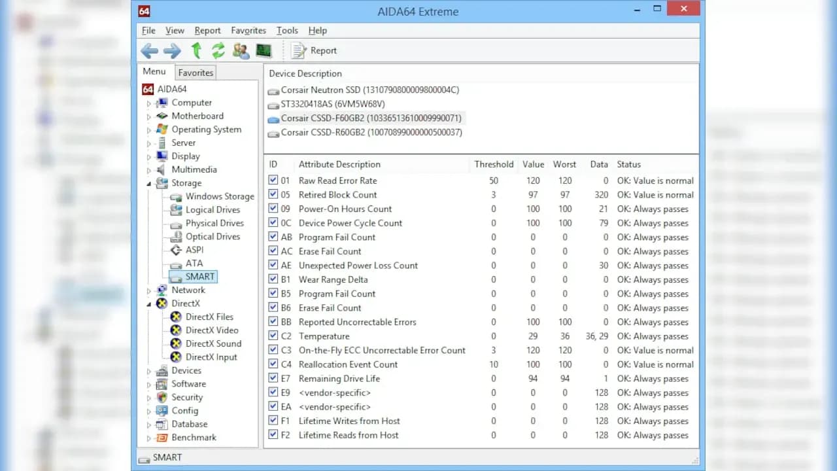Open the ASPI item icon
Viewport: 837px width, 471px height.
[x=176, y=250]
